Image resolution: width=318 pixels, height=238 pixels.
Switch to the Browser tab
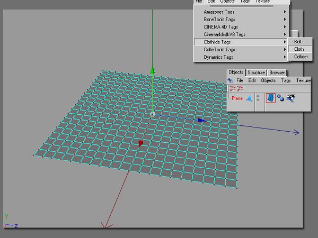click(x=277, y=72)
